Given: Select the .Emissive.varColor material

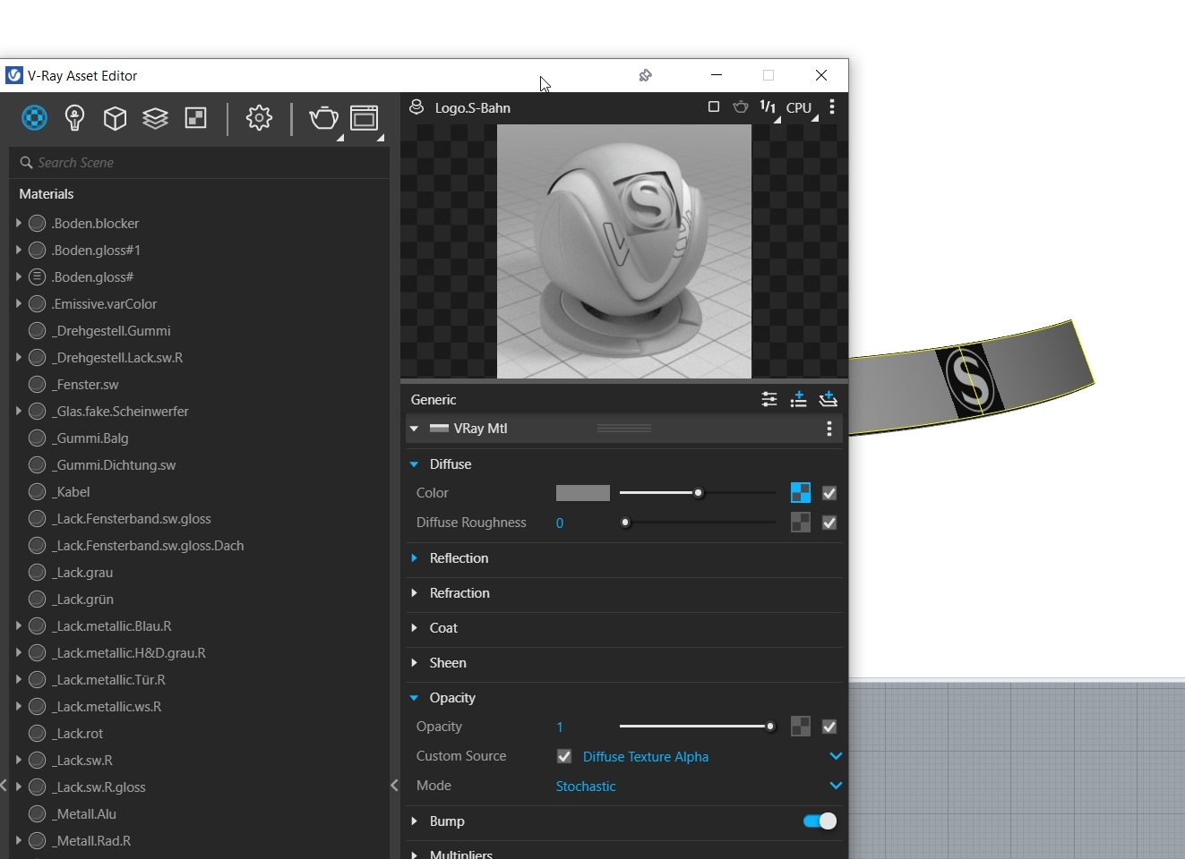Looking at the screenshot, I should [104, 303].
